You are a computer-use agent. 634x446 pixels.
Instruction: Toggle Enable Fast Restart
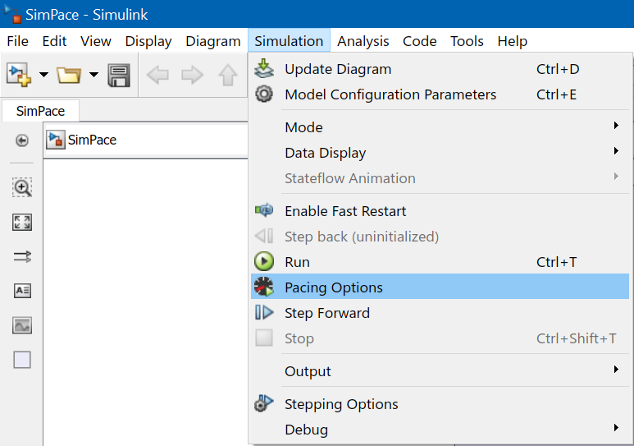point(345,211)
